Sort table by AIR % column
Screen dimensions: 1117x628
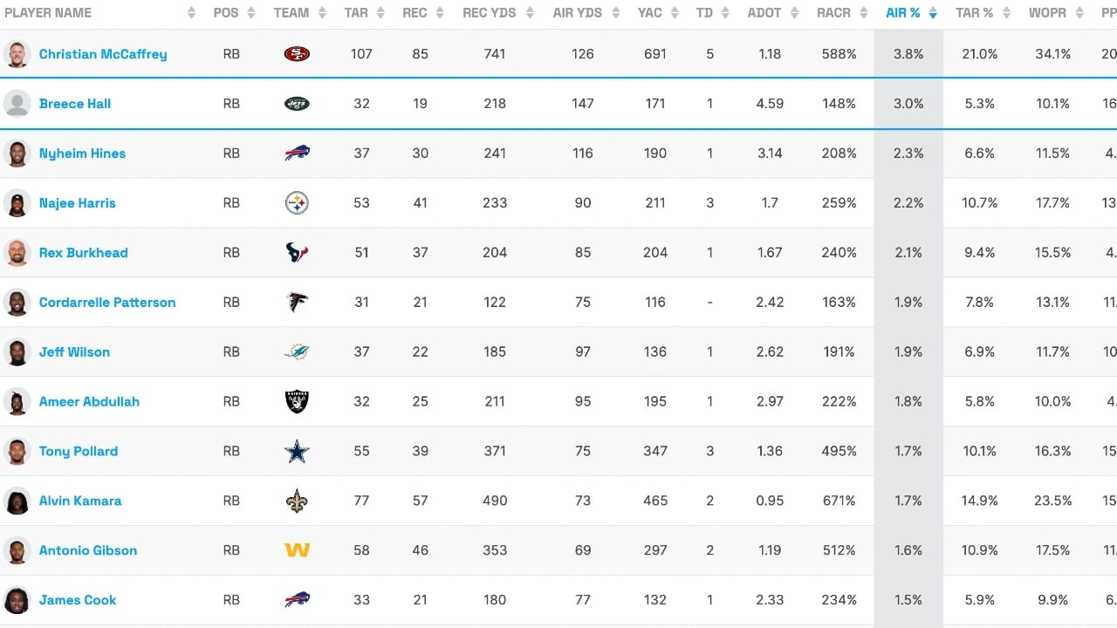tap(903, 13)
